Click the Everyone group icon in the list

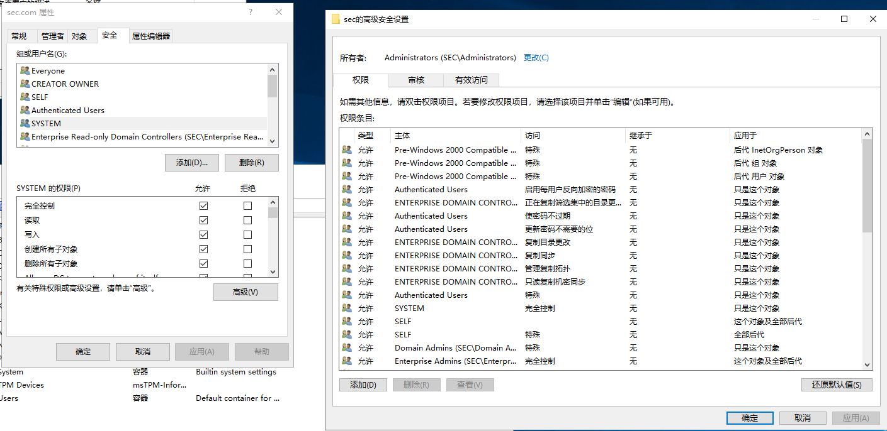click(x=25, y=71)
